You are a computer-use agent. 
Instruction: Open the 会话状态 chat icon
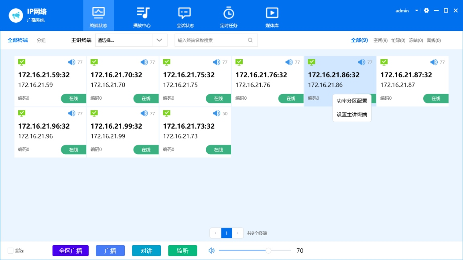pyautogui.click(x=185, y=13)
